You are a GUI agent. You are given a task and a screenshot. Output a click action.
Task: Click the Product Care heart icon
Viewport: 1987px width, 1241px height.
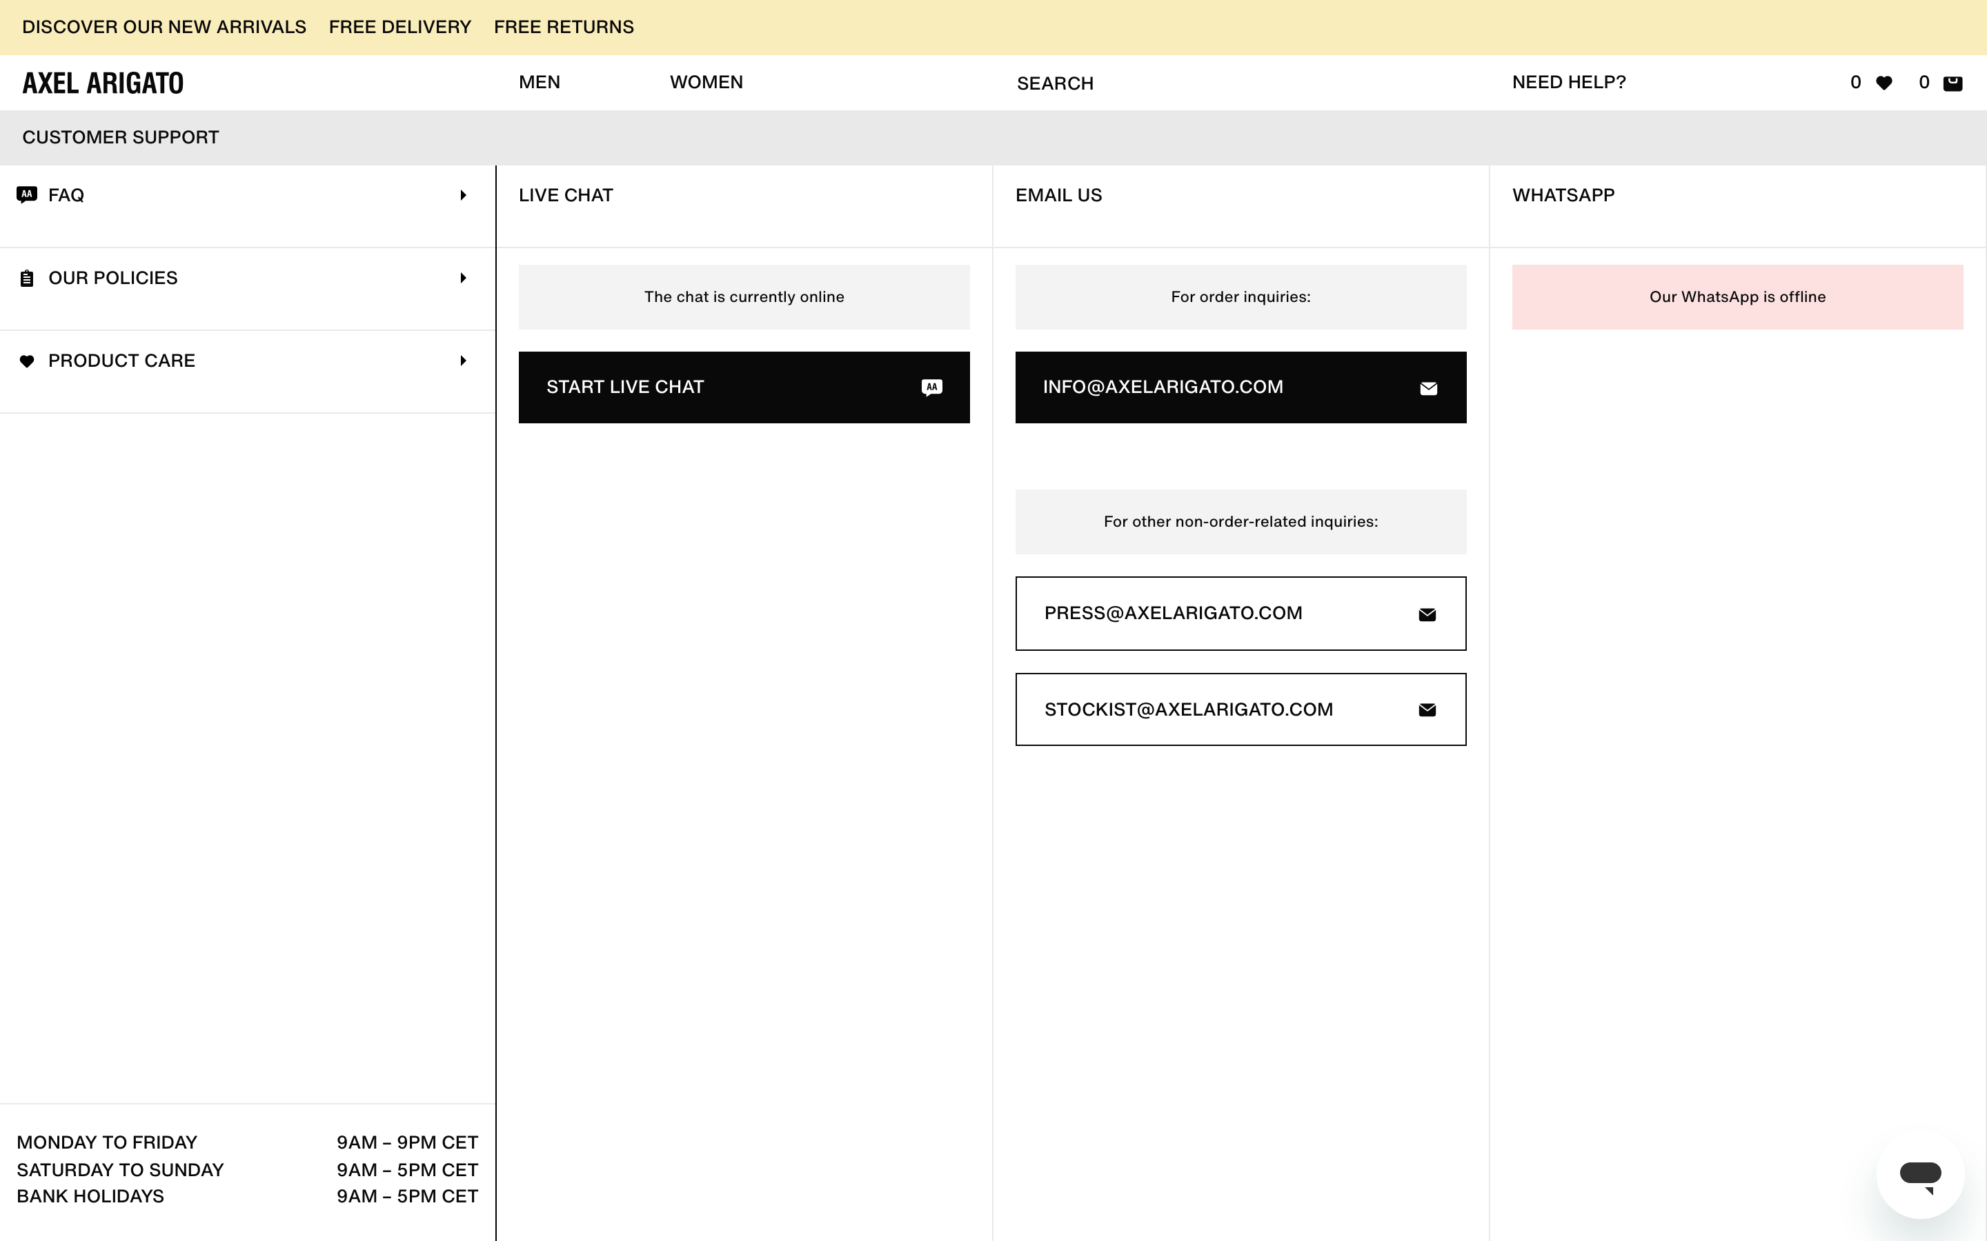(x=27, y=361)
